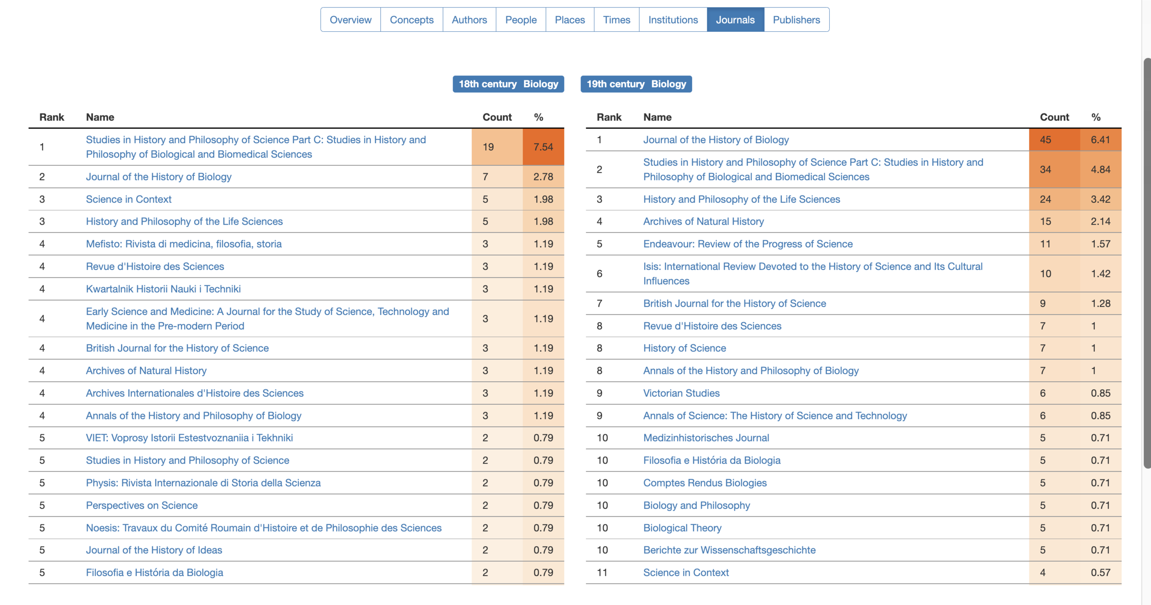1151x605 pixels.
Task: Go to the Publishers tab
Action: pos(796,20)
